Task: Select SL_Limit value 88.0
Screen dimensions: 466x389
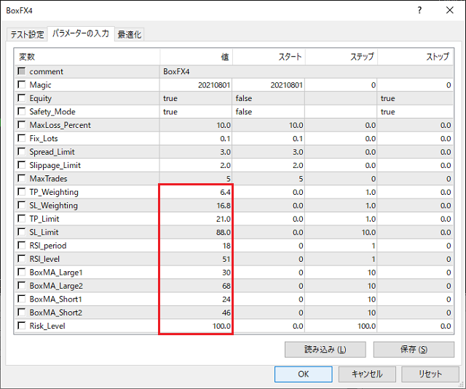Action: coord(196,233)
